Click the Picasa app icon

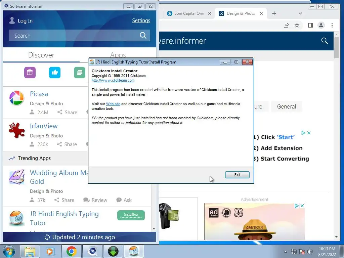point(17,98)
